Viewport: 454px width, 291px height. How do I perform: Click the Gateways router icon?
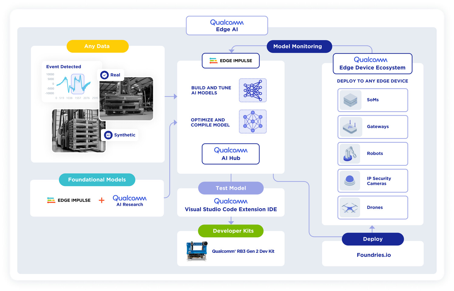pos(351,127)
